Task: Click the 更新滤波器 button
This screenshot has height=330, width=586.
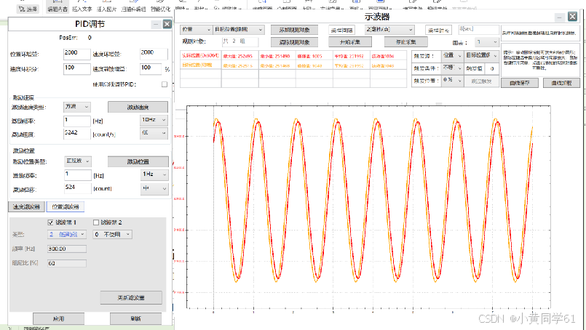Action: pos(131,297)
